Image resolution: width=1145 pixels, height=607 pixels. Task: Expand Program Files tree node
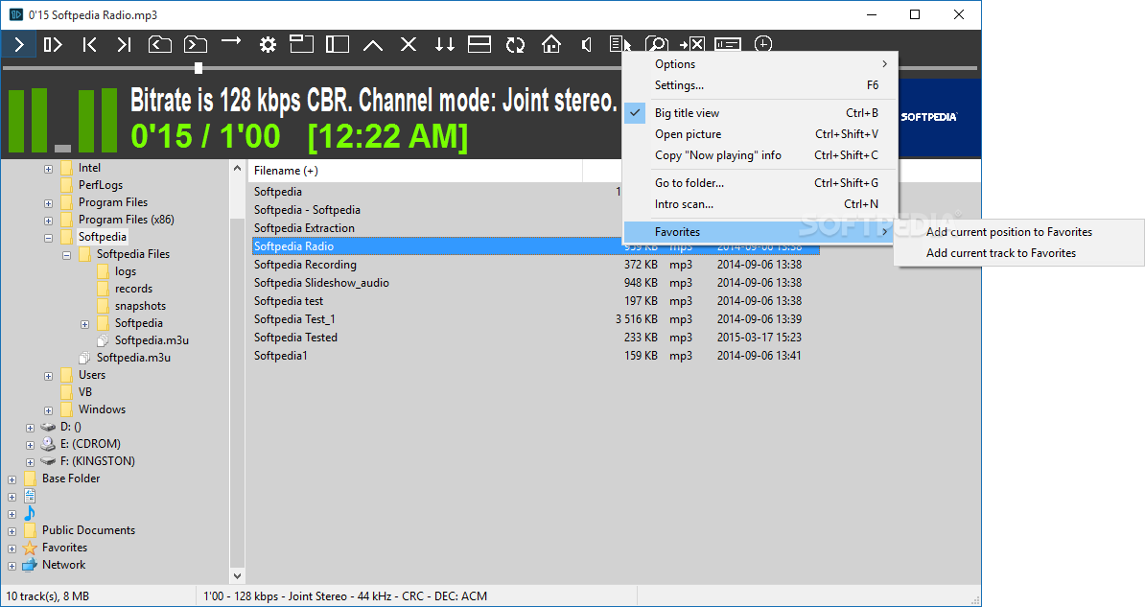[x=48, y=203]
